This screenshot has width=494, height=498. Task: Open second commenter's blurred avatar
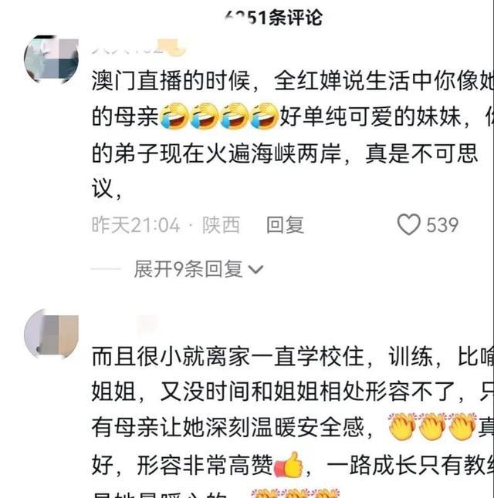(51, 334)
